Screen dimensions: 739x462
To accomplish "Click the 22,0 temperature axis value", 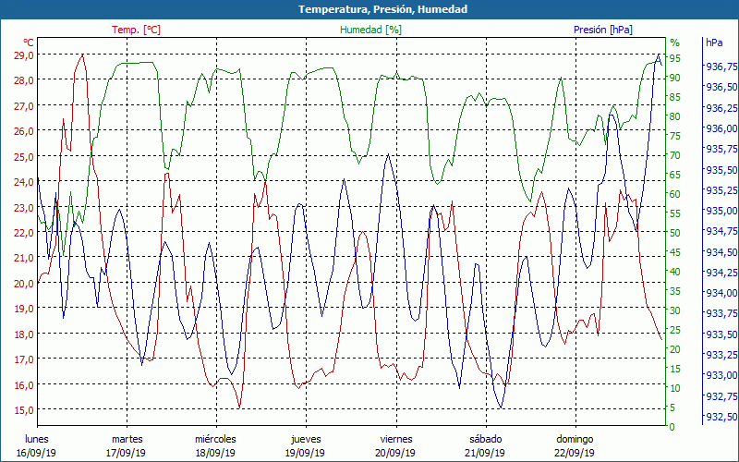I will [24, 233].
